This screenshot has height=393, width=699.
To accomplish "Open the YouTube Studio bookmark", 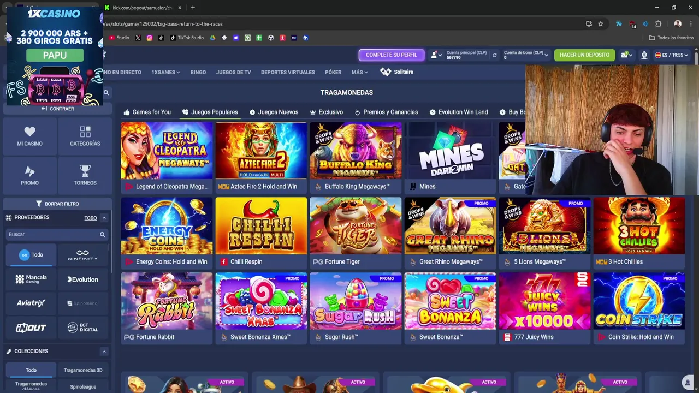I will [x=119, y=38].
